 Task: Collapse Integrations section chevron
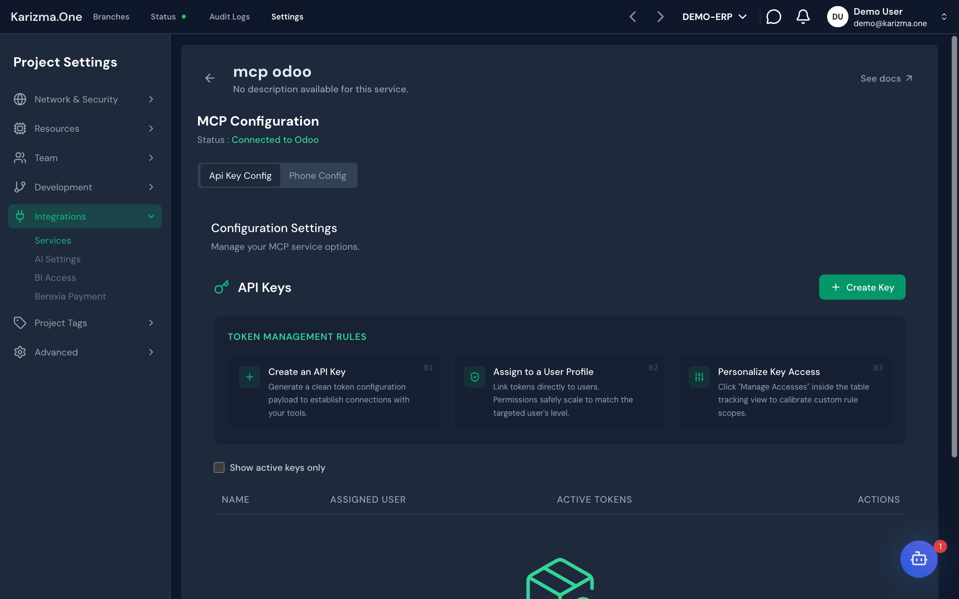pos(151,217)
